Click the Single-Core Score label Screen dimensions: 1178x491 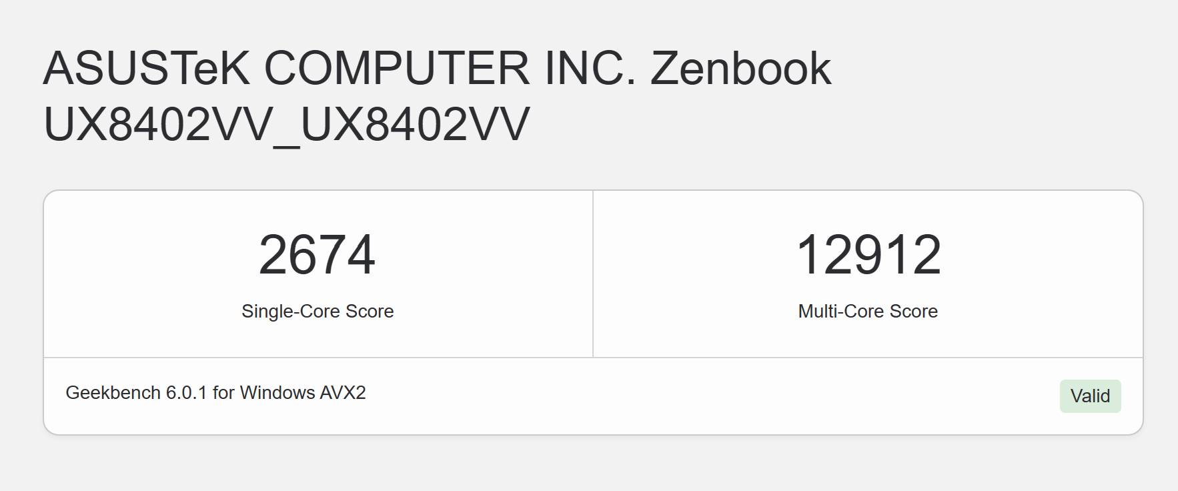318,312
